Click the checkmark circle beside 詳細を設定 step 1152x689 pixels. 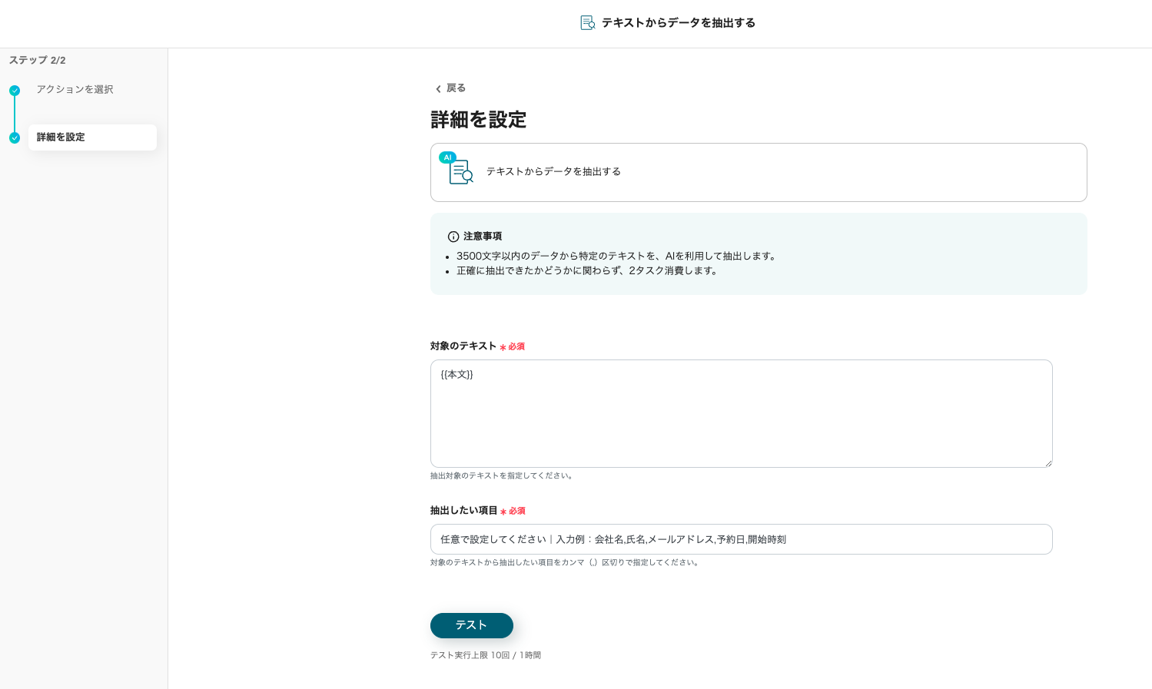tap(15, 138)
